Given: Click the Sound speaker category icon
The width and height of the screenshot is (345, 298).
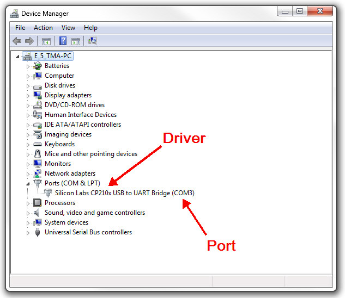Looking at the screenshot, I should coord(37,213).
